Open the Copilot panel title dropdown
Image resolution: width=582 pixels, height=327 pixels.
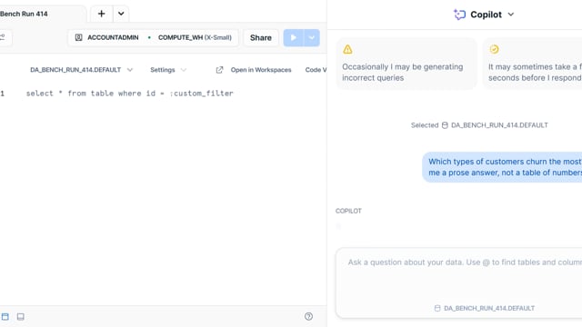tap(511, 15)
